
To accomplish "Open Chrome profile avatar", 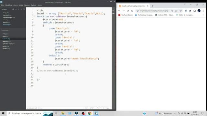I will click(x=199, y=11).
